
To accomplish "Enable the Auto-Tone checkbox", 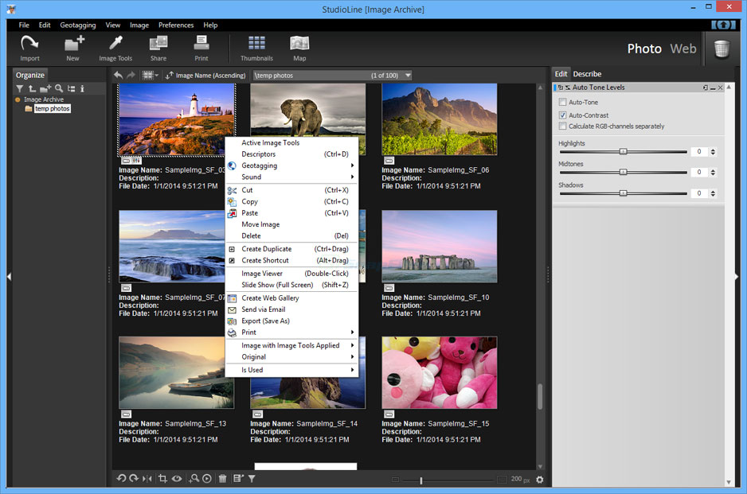I will click(x=561, y=102).
